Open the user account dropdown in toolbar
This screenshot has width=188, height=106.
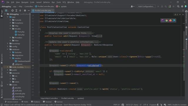132,6
